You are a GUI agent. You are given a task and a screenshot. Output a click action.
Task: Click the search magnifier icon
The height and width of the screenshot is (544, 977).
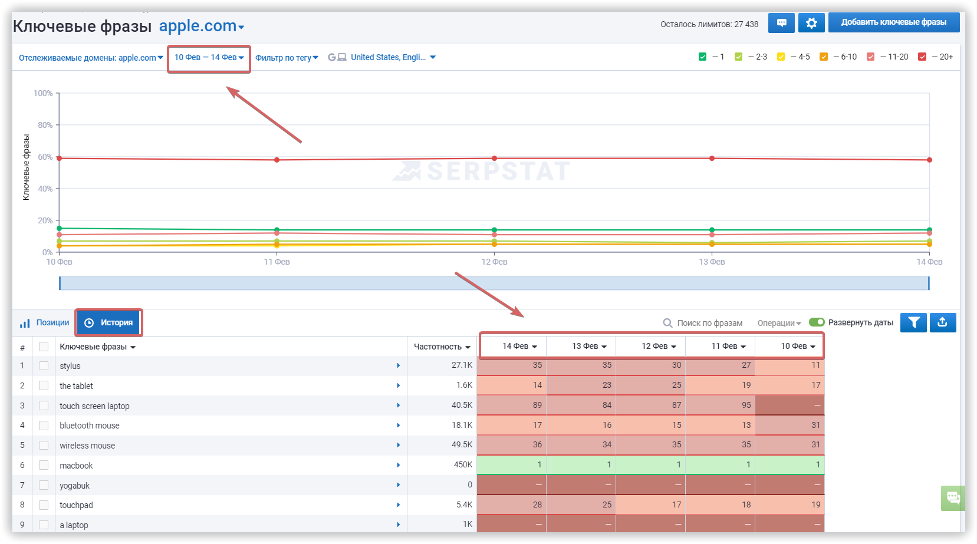[667, 323]
